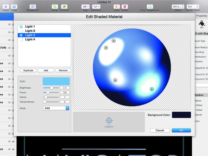Toggle the Light 1 color dot
Screen dimensions: 208x156
pos(21,27)
